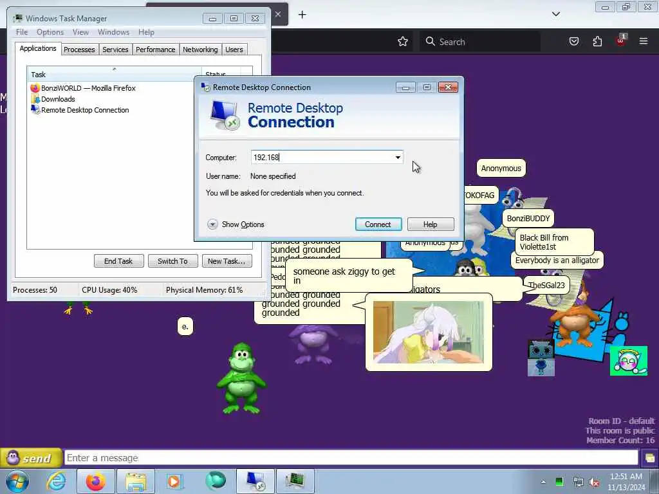Open the clock showing 12:51 AM

click(626, 482)
